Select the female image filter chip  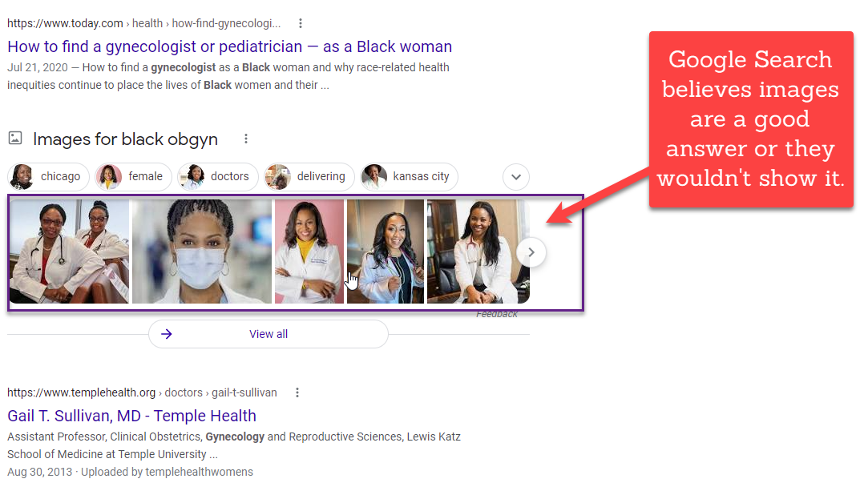133,176
